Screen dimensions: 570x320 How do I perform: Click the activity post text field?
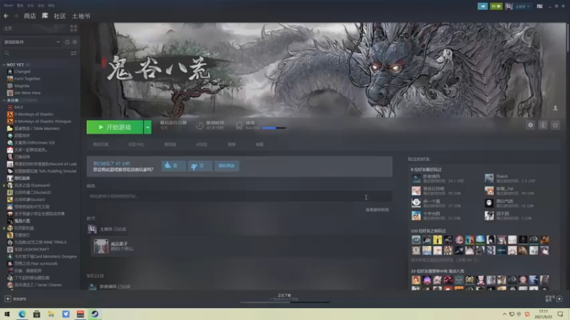point(239,196)
